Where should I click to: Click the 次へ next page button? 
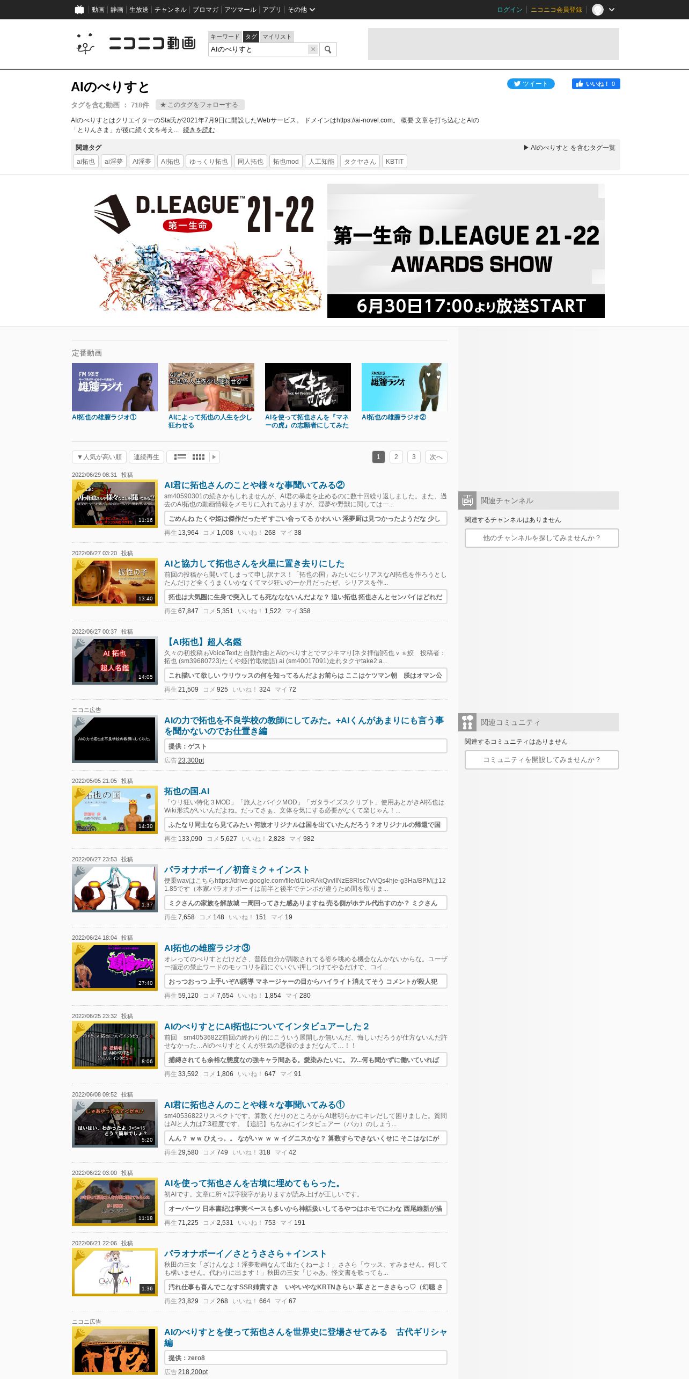(436, 457)
